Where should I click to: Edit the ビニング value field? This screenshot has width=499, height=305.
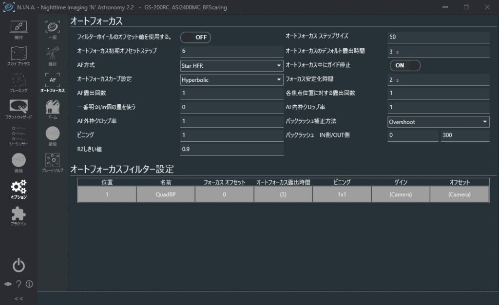tap(231, 135)
